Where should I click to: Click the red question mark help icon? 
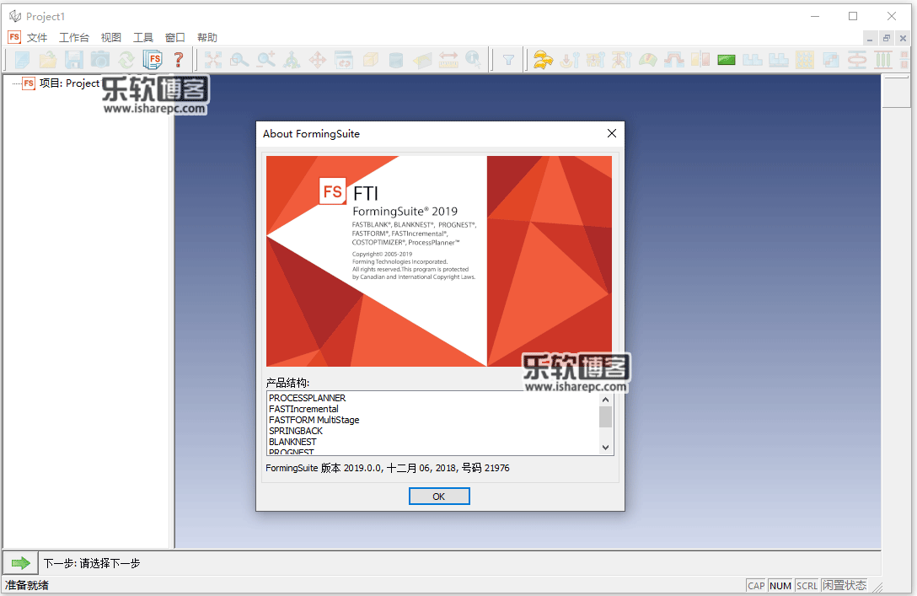[178, 59]
